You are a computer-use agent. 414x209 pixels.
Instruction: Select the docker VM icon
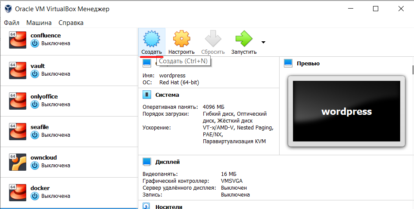18,193
